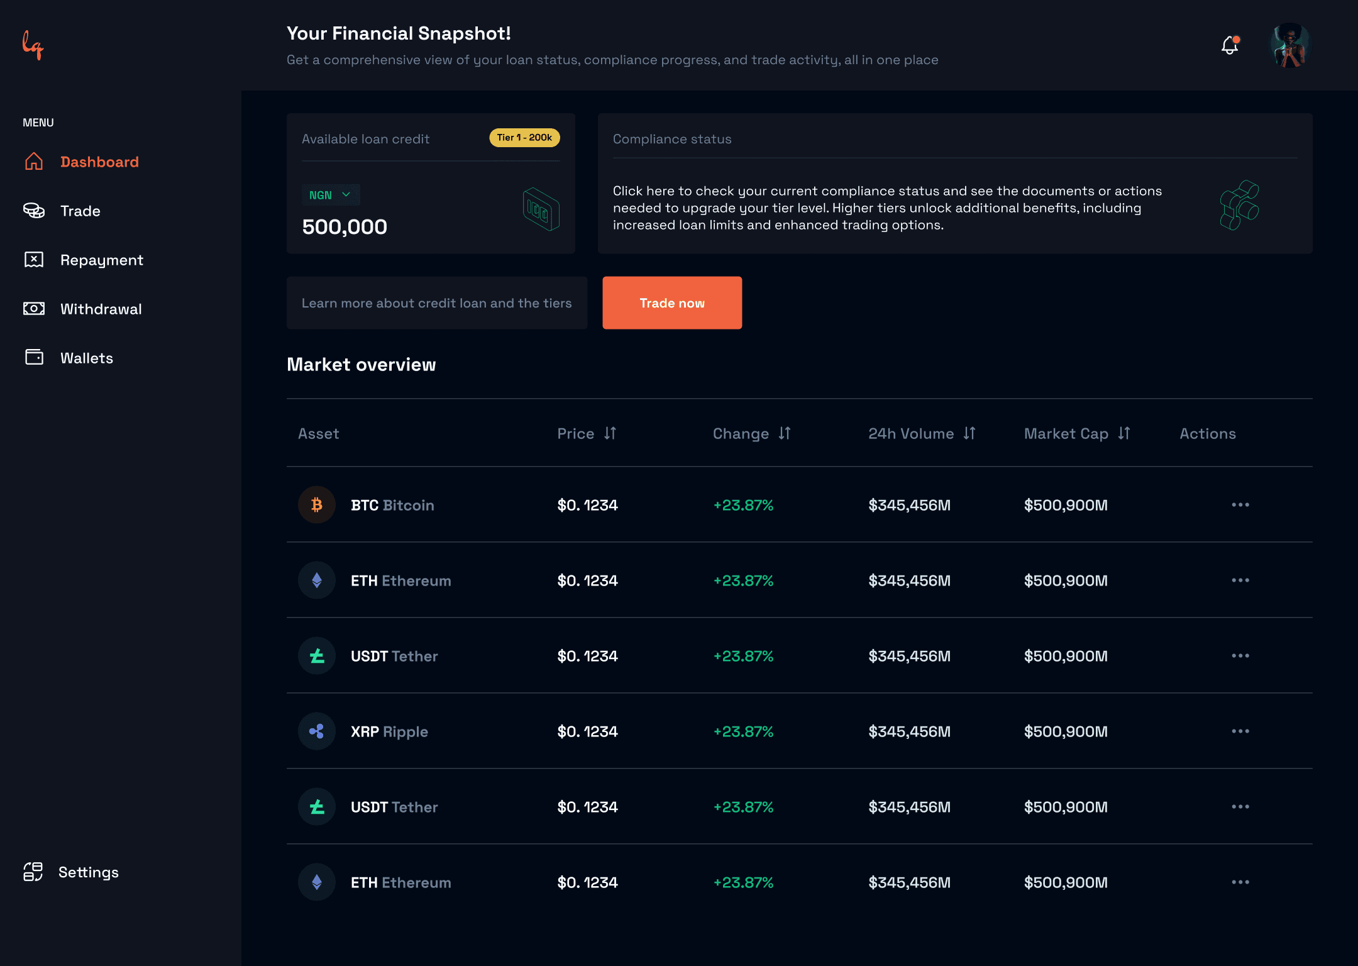Toggle the Change column sort order

click(x=784, y=433)
